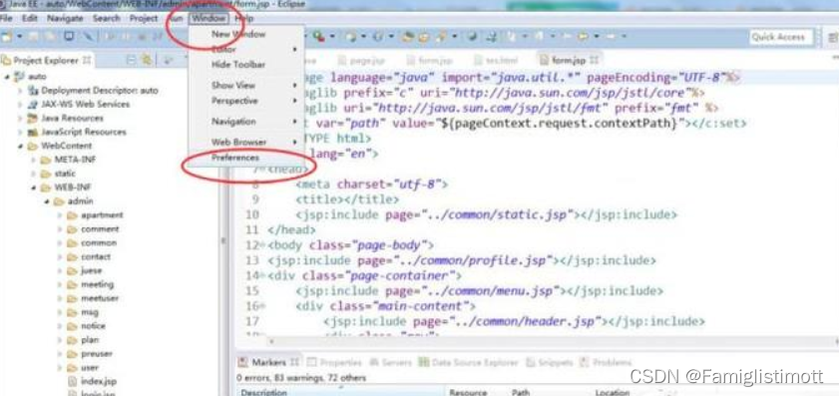Screen dimensions: 839x396
Task: Click the Open Perspective icon near Quick Access
Action: (x=833, y=37)
